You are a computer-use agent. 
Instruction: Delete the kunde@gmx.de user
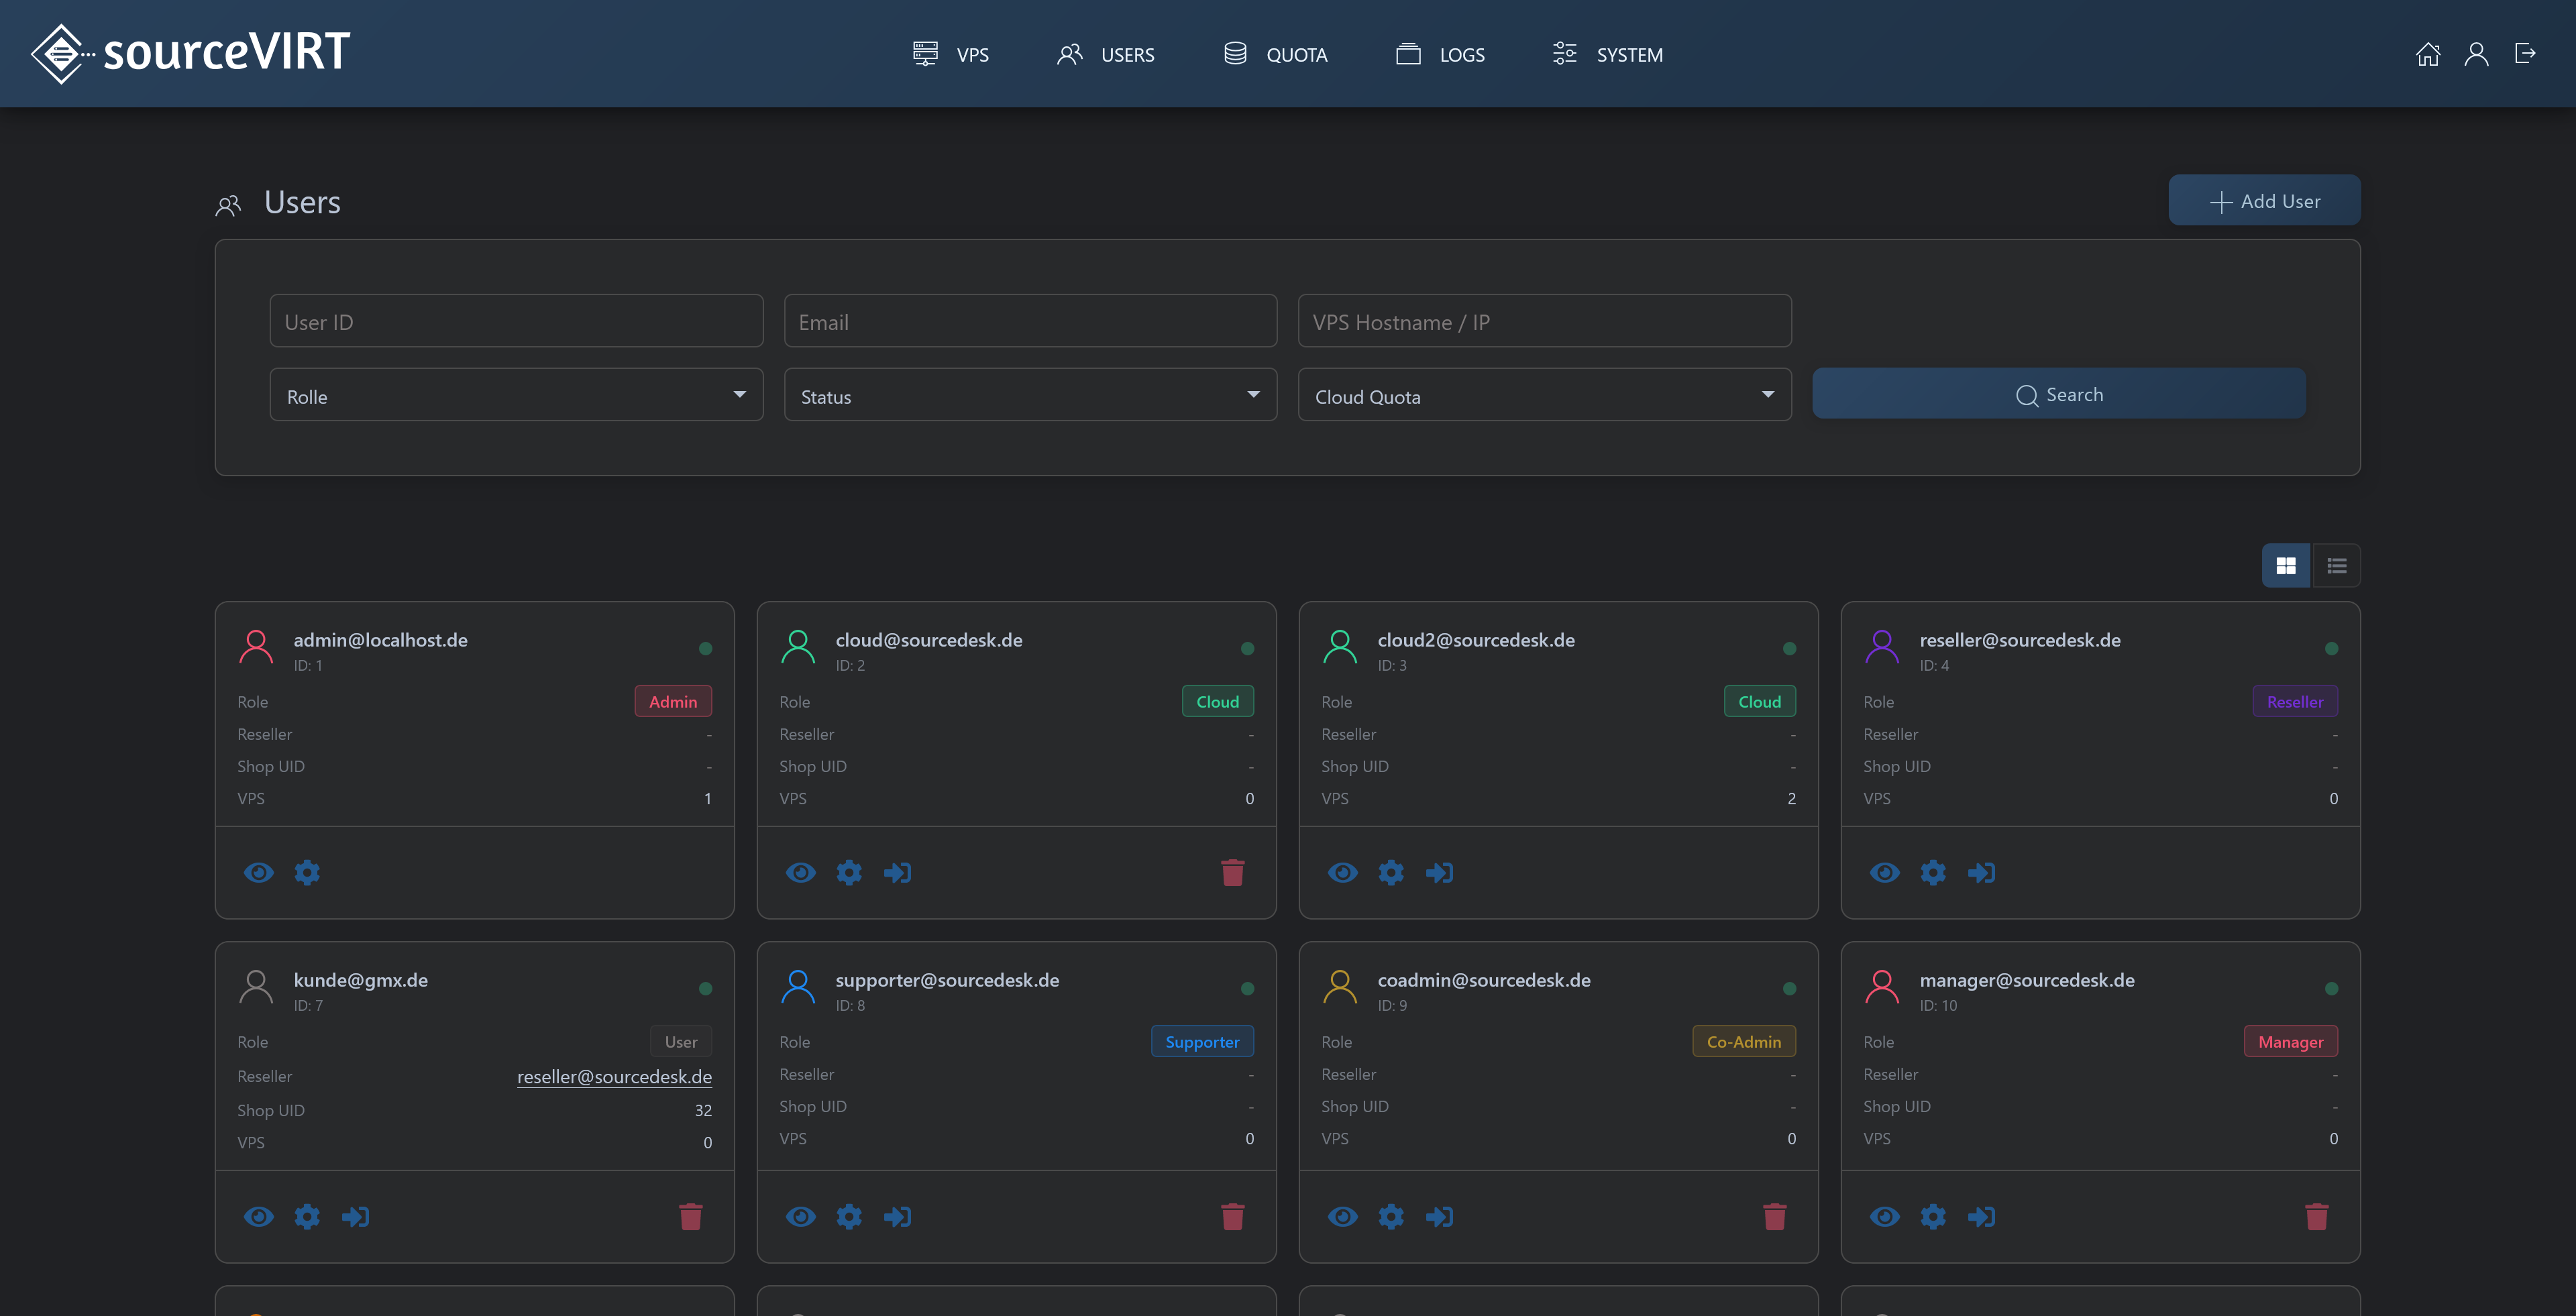691,1216
